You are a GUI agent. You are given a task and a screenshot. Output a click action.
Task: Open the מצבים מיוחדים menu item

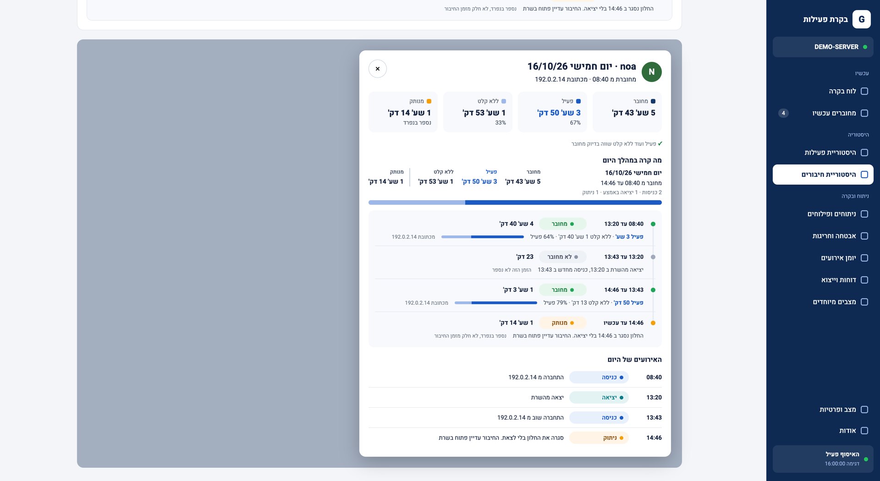(x=823, y=302)
